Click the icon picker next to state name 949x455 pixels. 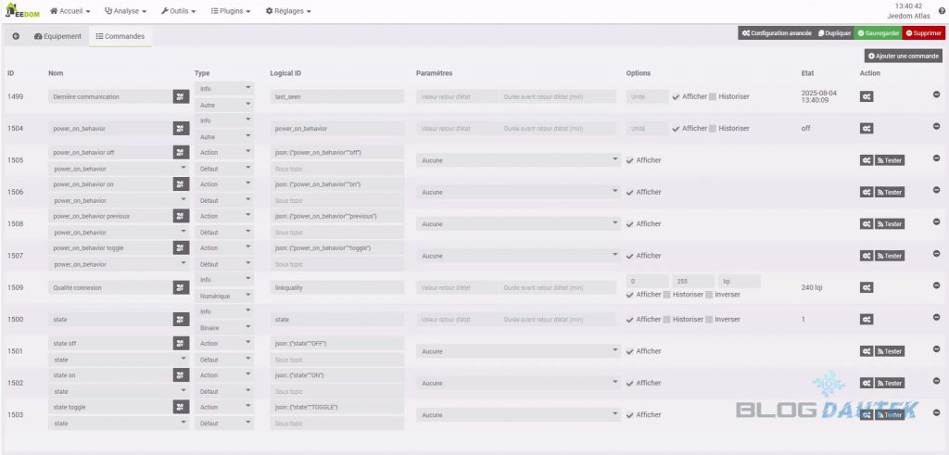(x=180, y=319)
